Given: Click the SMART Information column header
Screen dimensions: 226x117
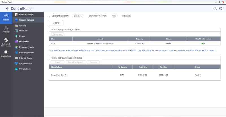Looking at the screenshot, I should pyautogui.click(x=203, y=39).
